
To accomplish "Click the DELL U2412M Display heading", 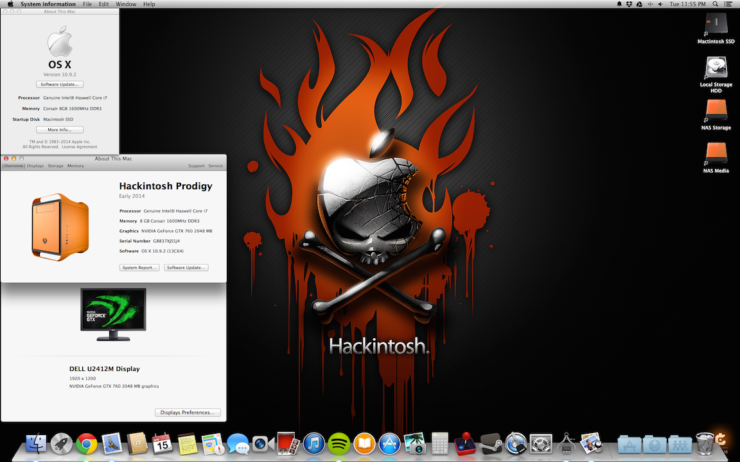I will [x=104, y=369].
